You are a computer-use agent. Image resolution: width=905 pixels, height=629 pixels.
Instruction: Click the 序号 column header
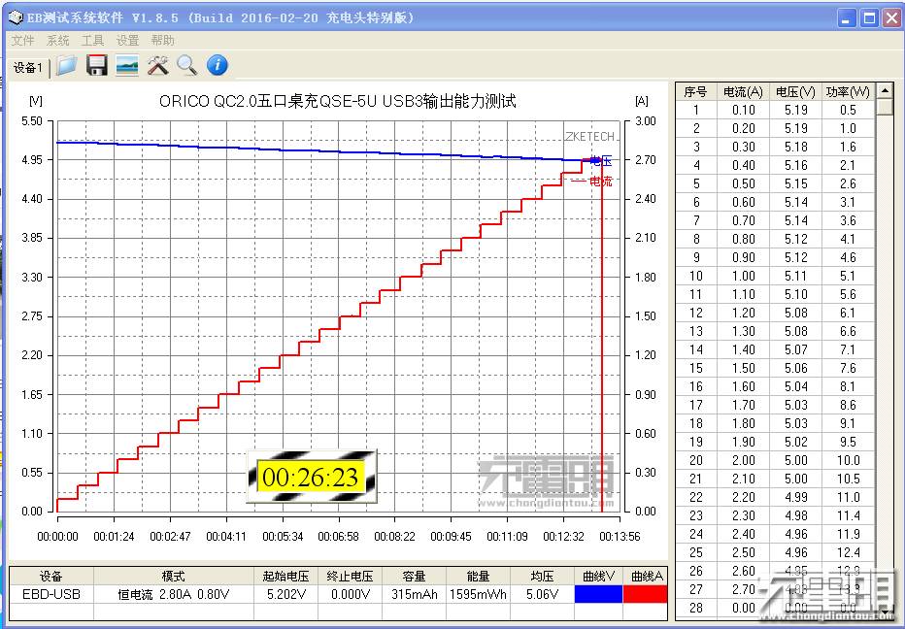coord(695,92)
